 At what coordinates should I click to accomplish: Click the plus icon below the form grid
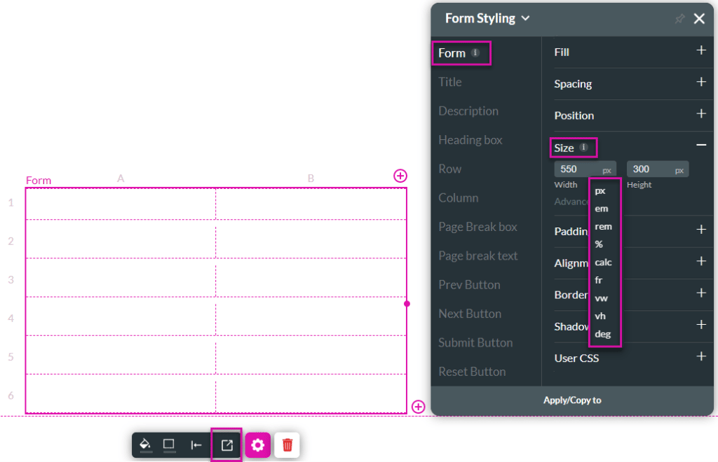pos(419,406)
